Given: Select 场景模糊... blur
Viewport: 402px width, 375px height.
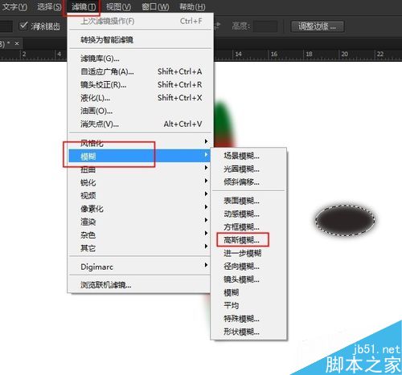Looking at the screenshot, I should click(x=248, y=156).
